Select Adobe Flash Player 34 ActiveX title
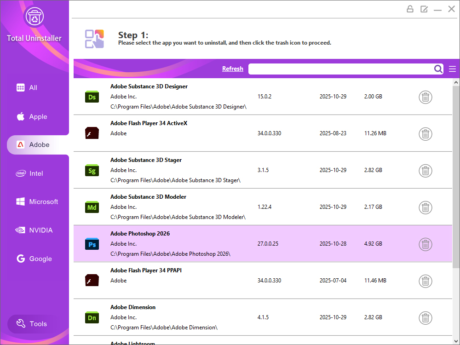460x345 pixels. pyautogui.click(x=149, y=123)
